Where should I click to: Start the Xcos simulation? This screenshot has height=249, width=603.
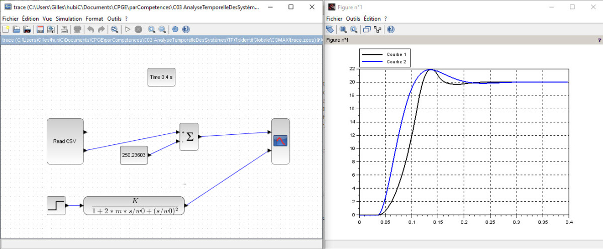tap(128, 30)
